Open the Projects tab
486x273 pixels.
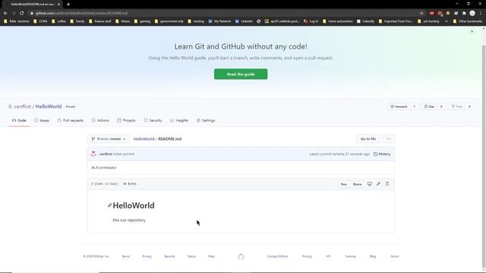click(x=126, y=121)
